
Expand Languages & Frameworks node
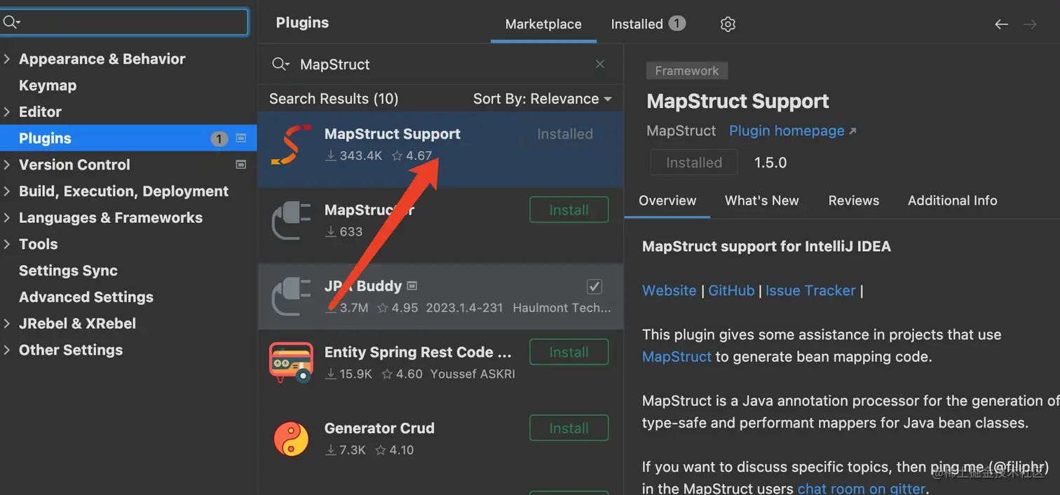[7, 217]
